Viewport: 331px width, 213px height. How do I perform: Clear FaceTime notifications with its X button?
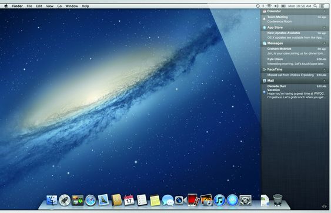coord(325,69)
